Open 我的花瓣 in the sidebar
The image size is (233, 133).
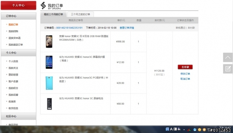pos(13,95)
